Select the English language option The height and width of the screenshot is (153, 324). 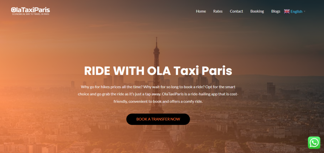point(296,12)
